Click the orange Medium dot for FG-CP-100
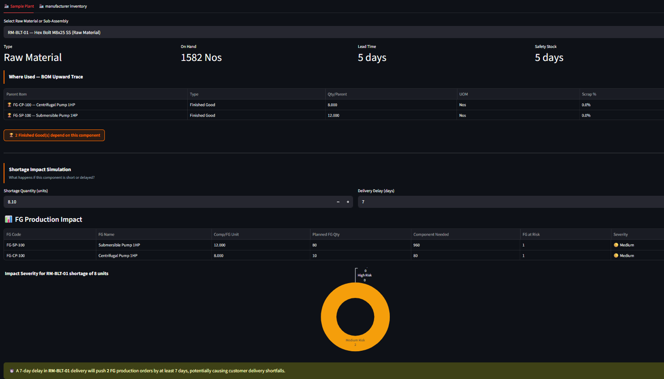This screenshot has width=664, height=379. click(x=616, y=256)
